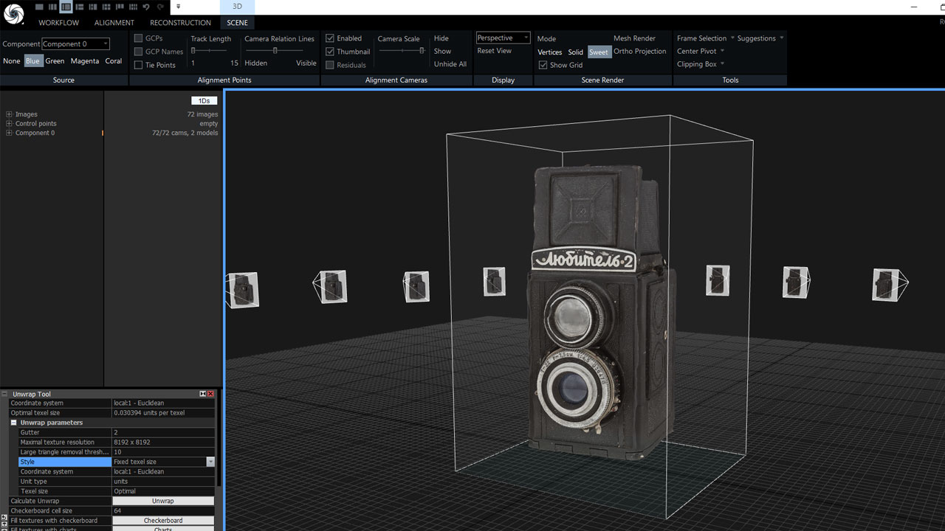
Task: Set render mode to Solid
Action: [576, 52]
